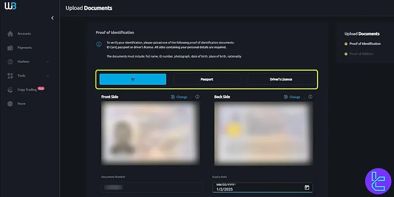
Task: Select the ID document type tab
Action: pyautogui.click(x=133, y=79)
